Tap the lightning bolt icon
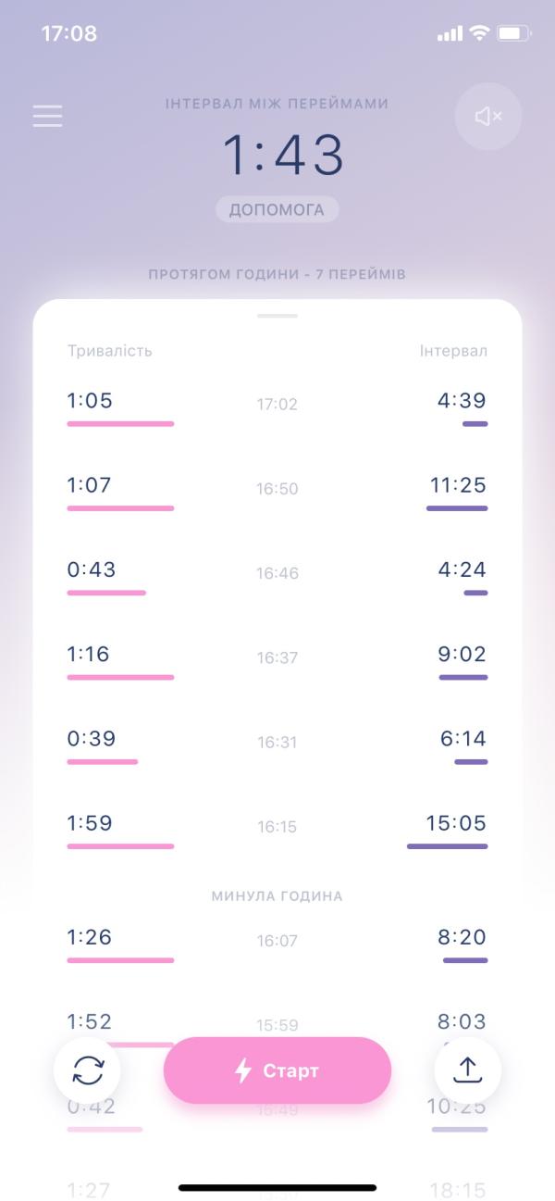The height and width of the screenshot is (1201, 555). click(x=243, y=1071)
